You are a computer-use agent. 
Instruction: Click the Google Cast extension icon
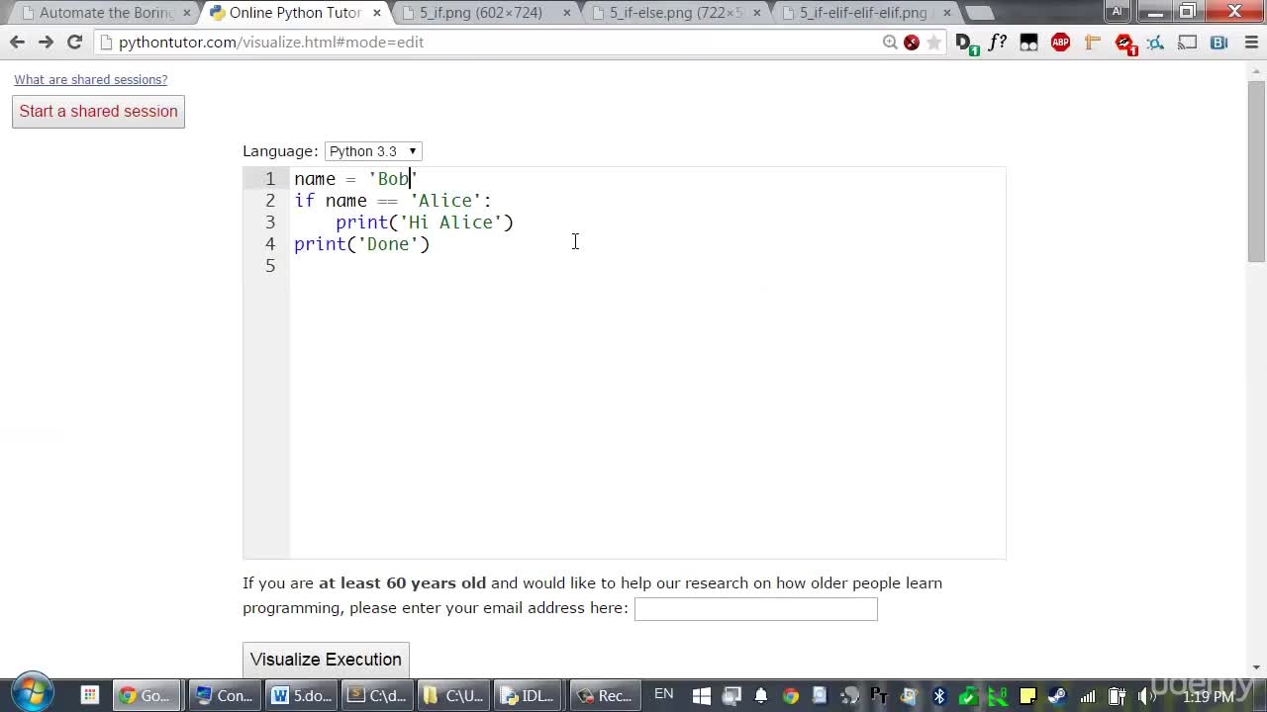click(1188, 43)
